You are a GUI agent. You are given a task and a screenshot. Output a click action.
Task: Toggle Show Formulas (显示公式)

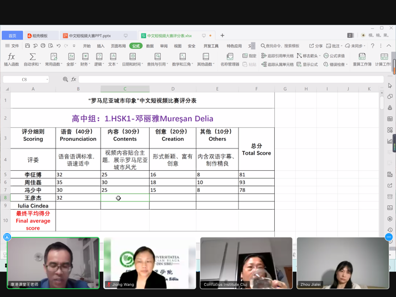click(307, 65)
